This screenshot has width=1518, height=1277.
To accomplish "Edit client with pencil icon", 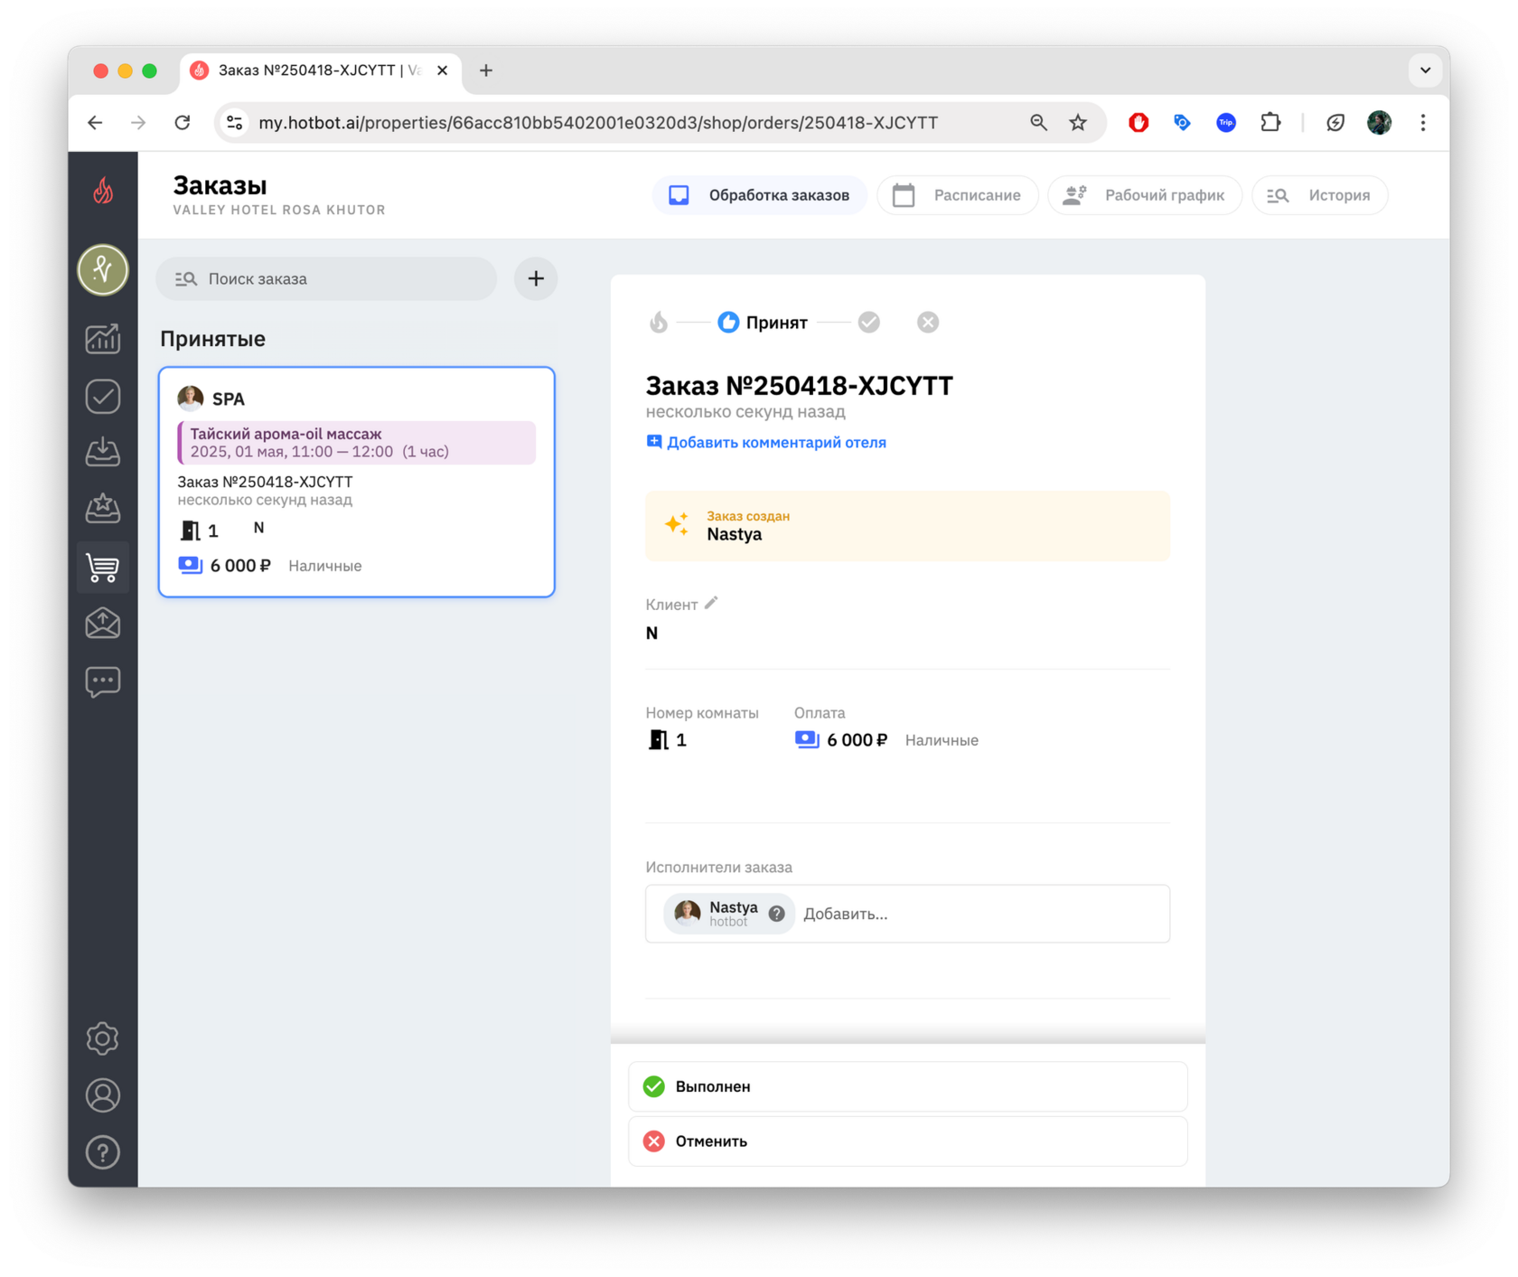I will point(711,603).
